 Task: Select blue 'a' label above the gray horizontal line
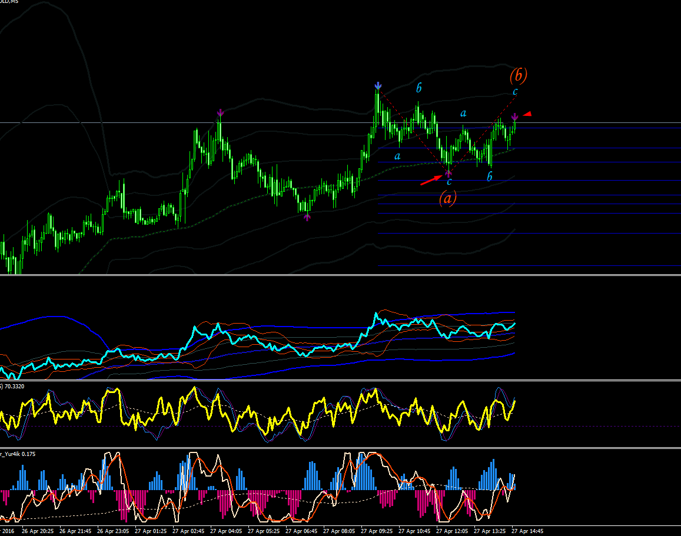[463, 114]
